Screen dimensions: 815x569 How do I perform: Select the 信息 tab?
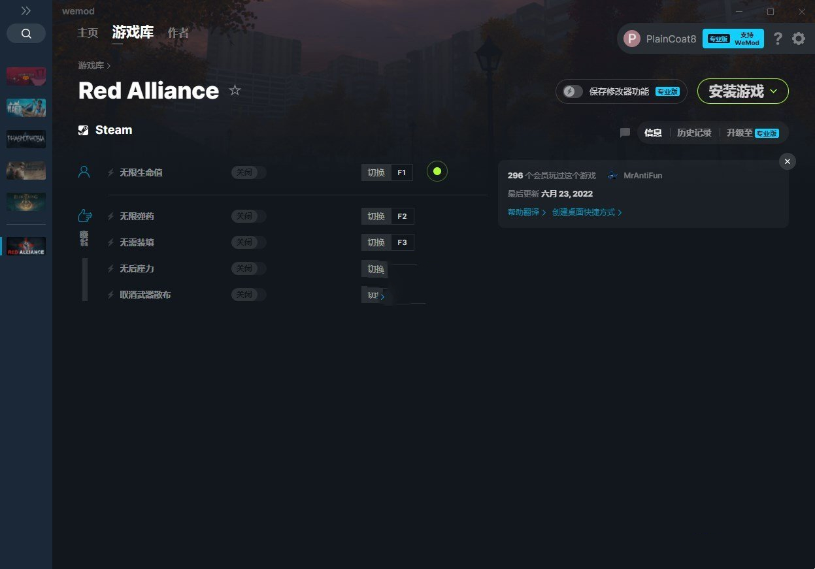[x=653, y=133]
